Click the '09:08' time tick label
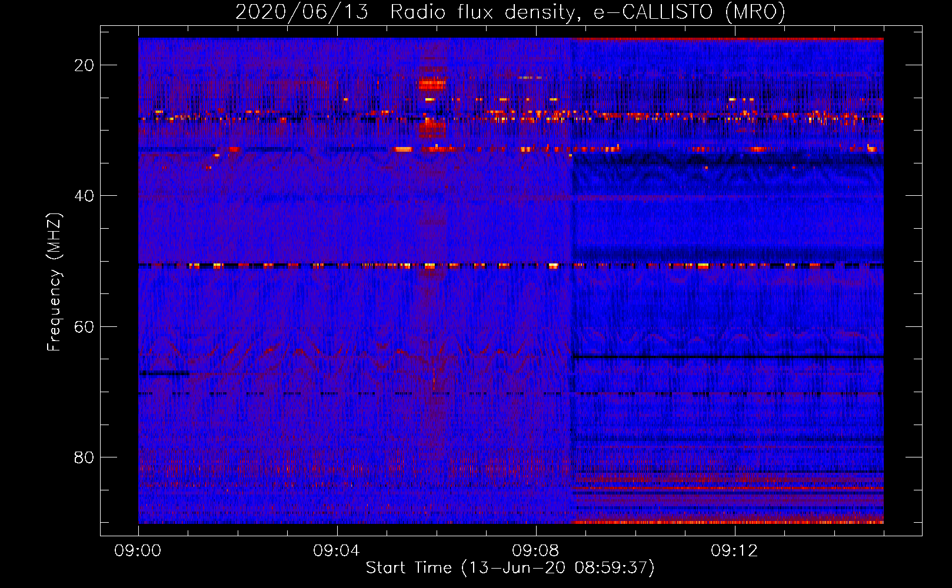The height and width of the screenshot is (588, 952). [x=535, y=551]
